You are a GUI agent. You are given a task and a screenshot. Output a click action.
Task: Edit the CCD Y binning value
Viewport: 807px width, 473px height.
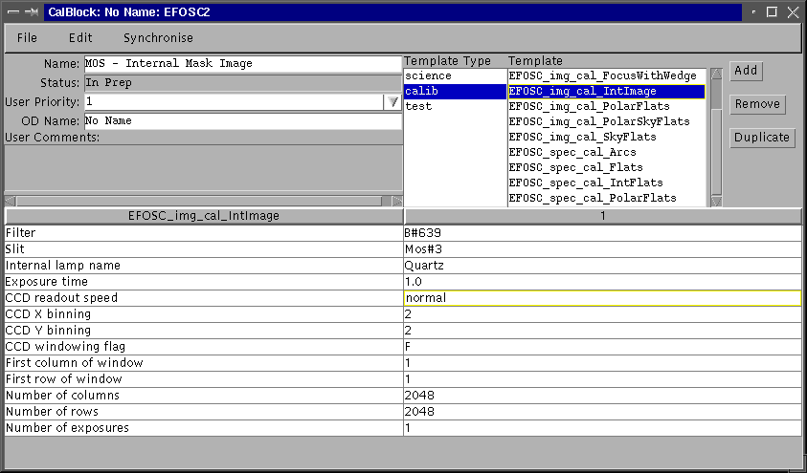603,331
